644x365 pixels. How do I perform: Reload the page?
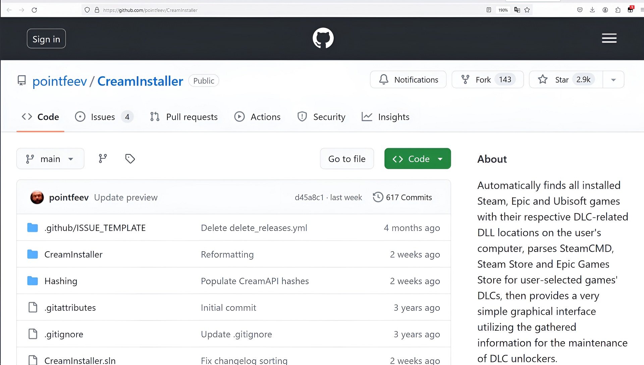pyautogui.click(x=34, y=10)
